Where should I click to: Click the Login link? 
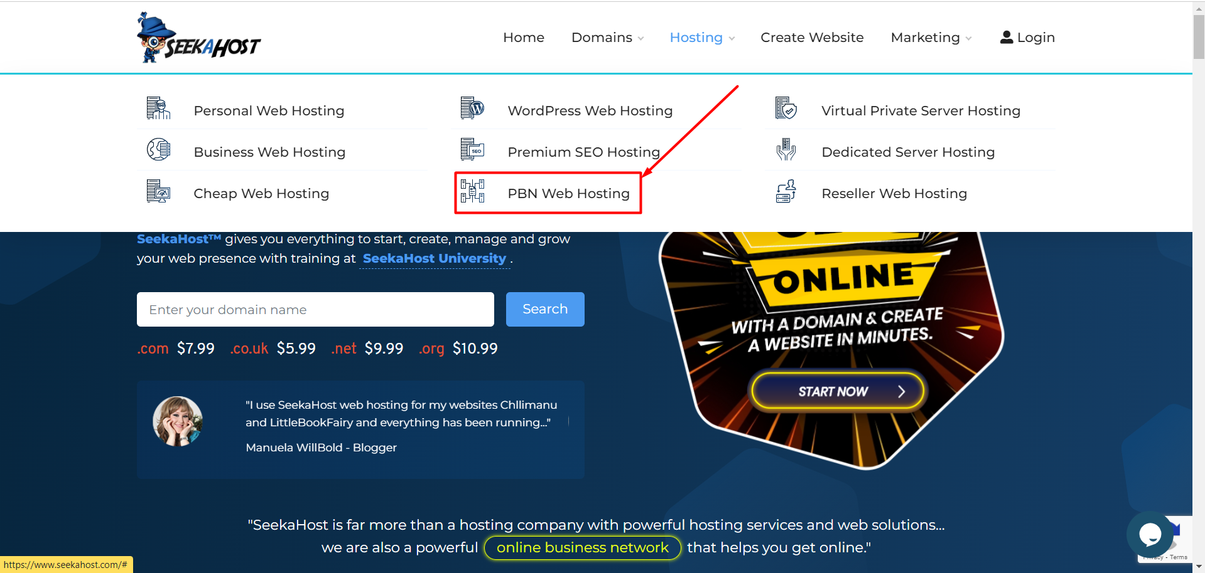[x=1027, y=38]
